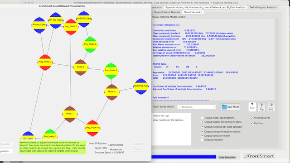Select the Neg_Node::1 red node
Viewport: 290px width, 163px height.
pyautogui.click(x=71, y=27)
